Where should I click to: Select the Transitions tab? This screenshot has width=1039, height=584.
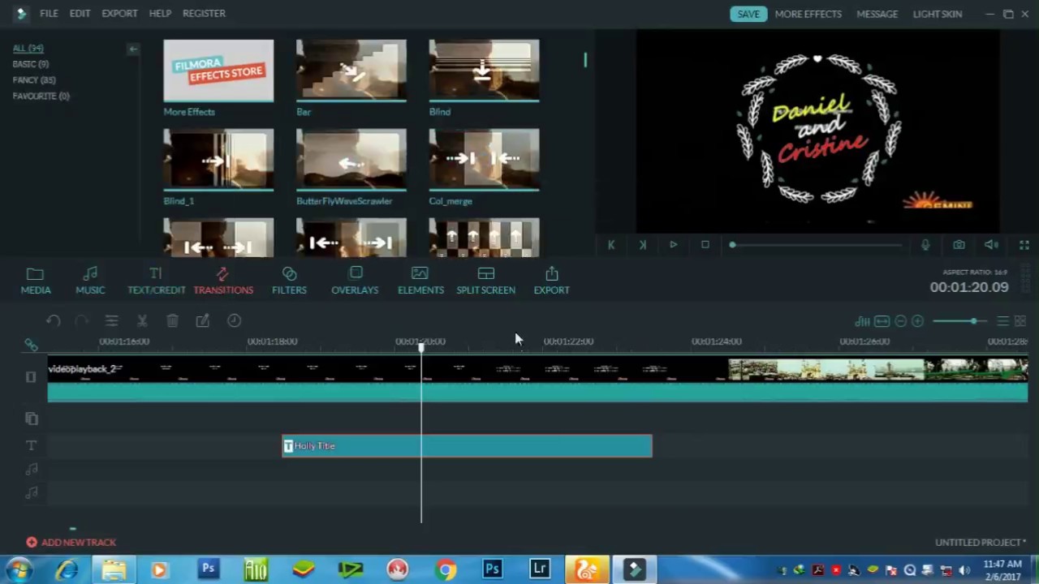223,281
